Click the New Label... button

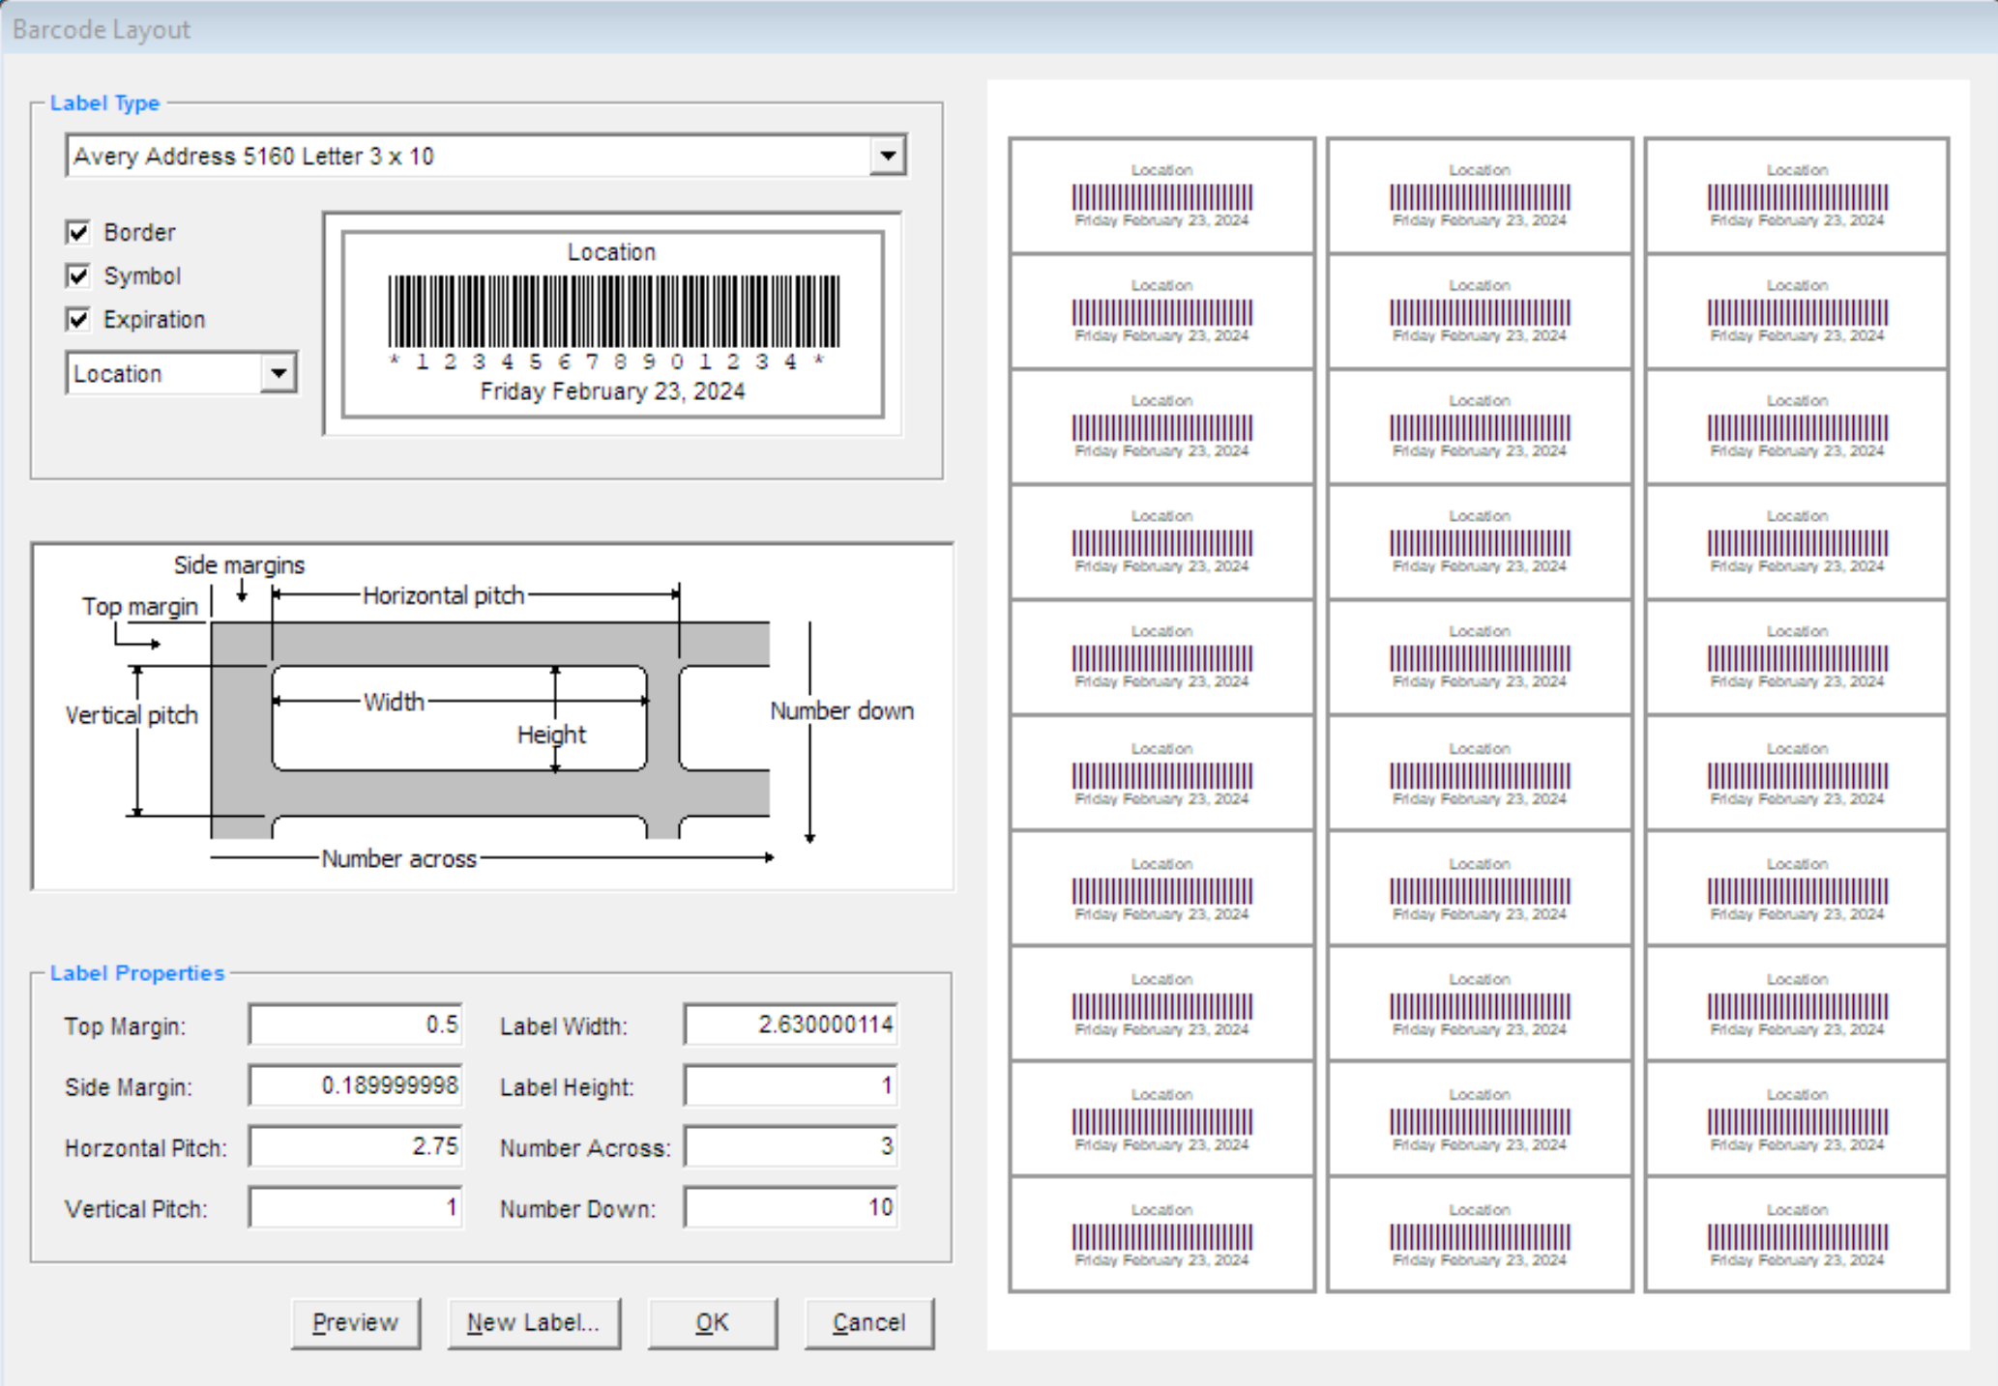click(534, 1323)
